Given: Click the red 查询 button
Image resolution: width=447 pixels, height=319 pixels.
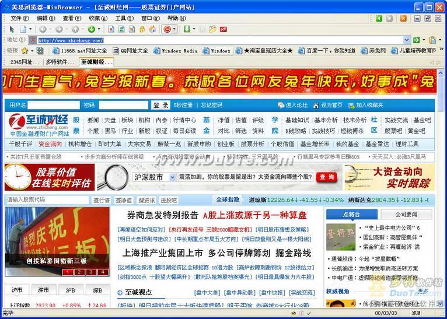Looking at the screenshot, I should (327, 177).
